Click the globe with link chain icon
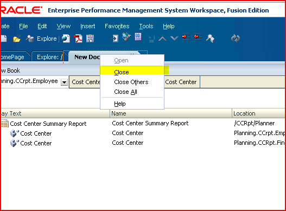286x211 pixels. [x=126, y=36]
